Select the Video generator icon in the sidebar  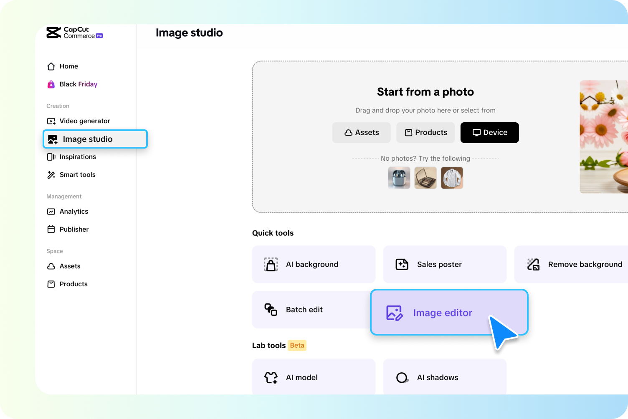tap(51, 121)
